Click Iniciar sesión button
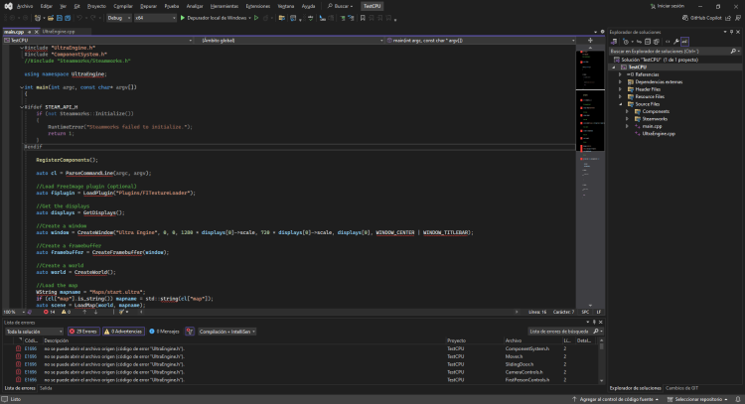Image resolution: width=745 pixels, height=404 pixels. [x=668, y=6]
